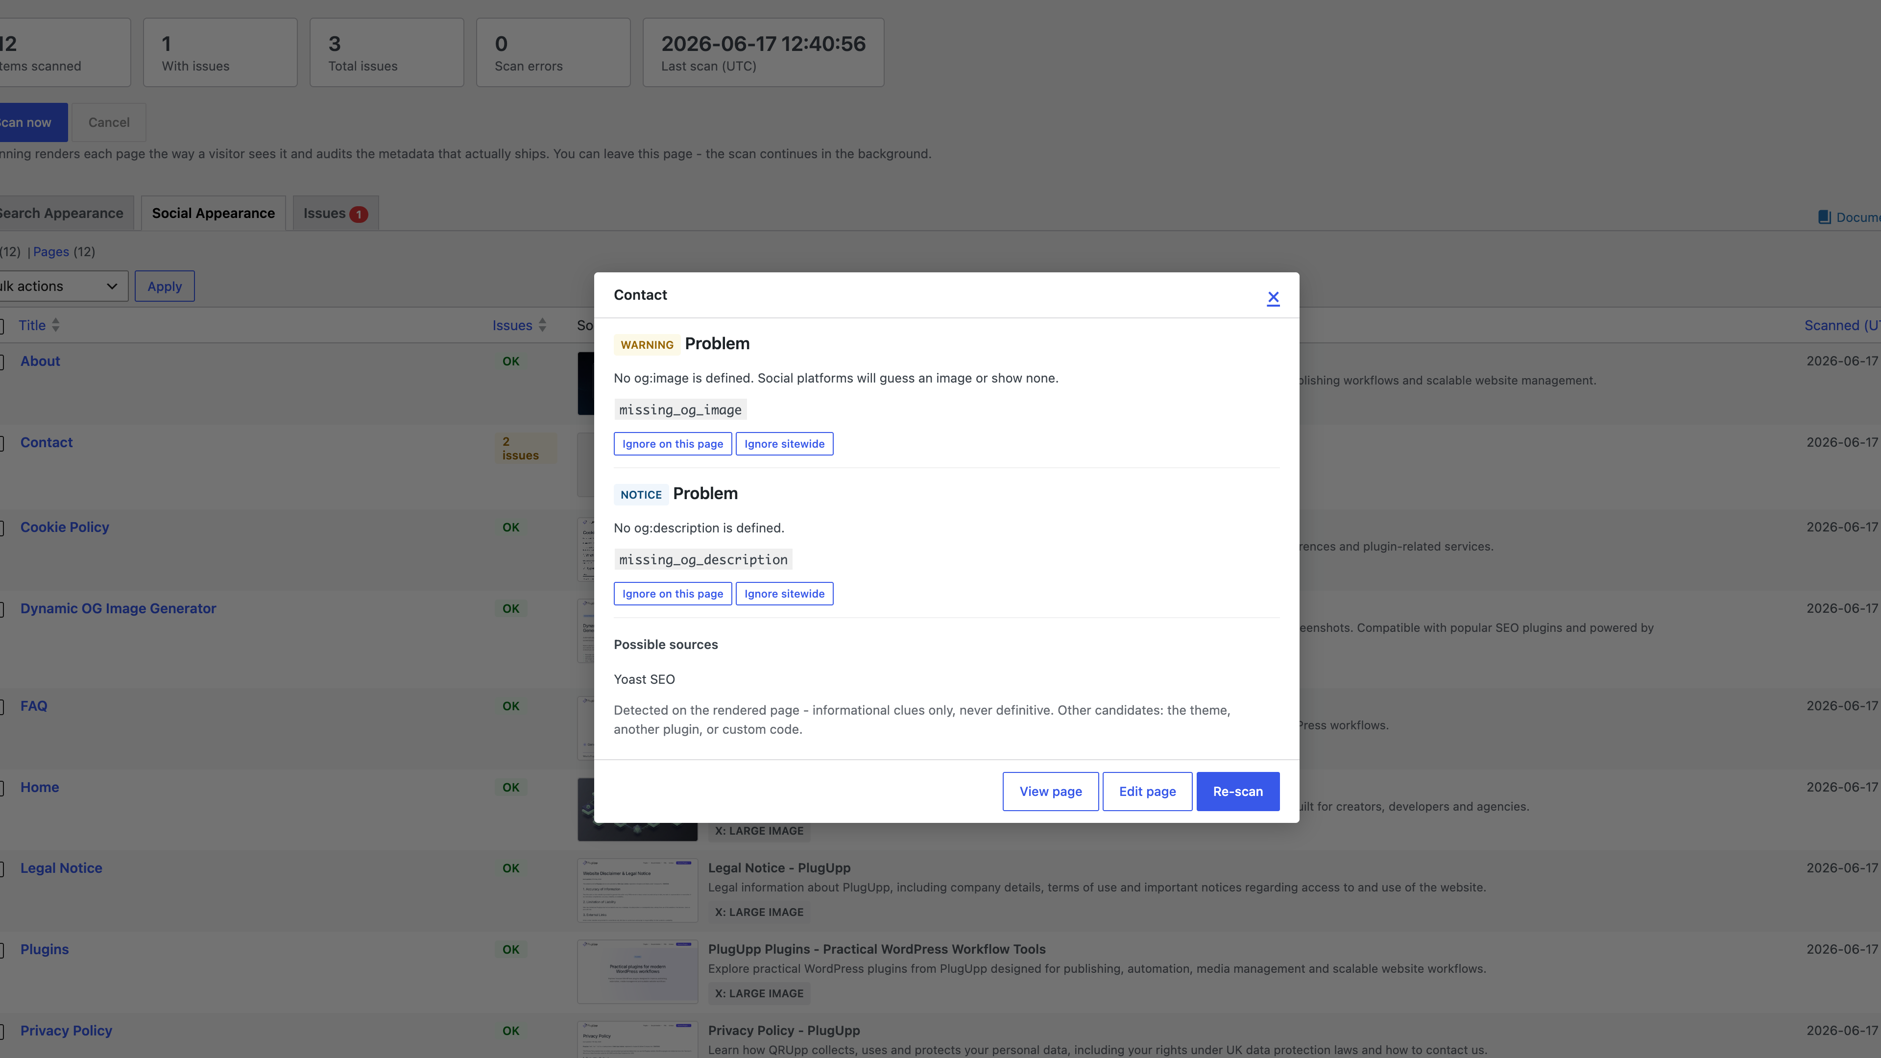The height and width of the screenshot is (1058, 1881).
Task: Tick the checkbox for Plugins row
Action: pos(0,950)
